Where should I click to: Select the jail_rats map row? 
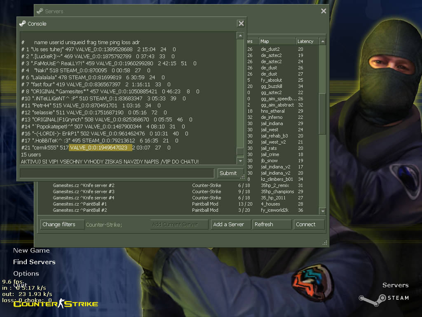click(x=283, y=149)
